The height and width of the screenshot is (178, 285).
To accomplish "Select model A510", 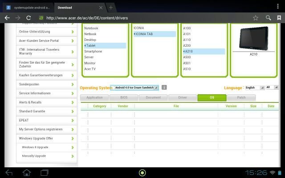I will [x=187, y=69].
